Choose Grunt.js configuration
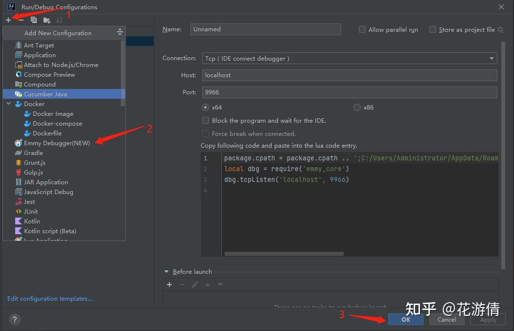The height and width of the screenshot is (331, 514). click(x=64, y=163)
